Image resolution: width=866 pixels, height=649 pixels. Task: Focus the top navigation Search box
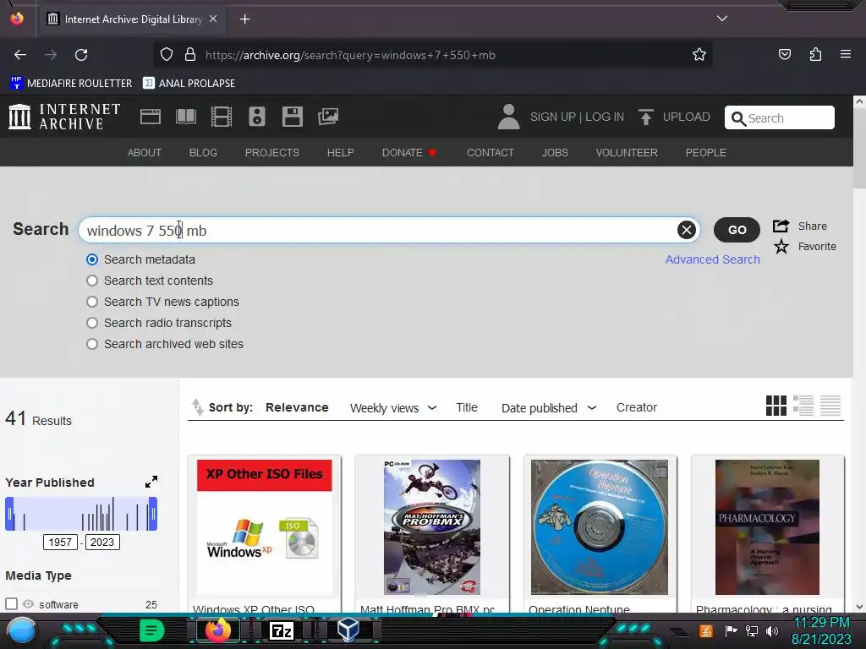tap(779, 117)
